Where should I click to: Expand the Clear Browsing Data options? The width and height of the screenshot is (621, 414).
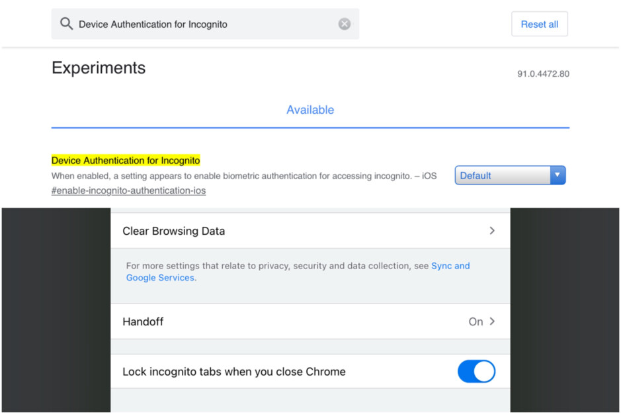(x=310, y=231)
